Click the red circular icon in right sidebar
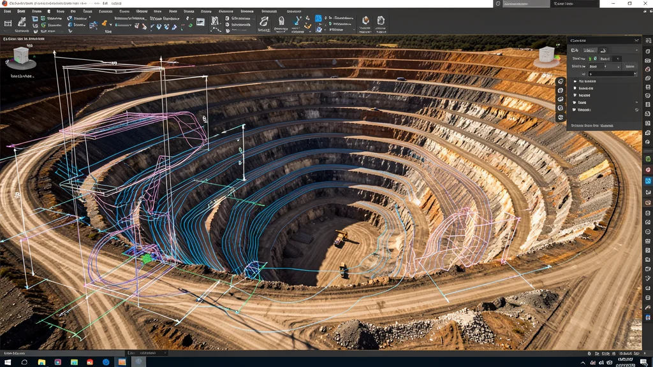 pos(648,169)
